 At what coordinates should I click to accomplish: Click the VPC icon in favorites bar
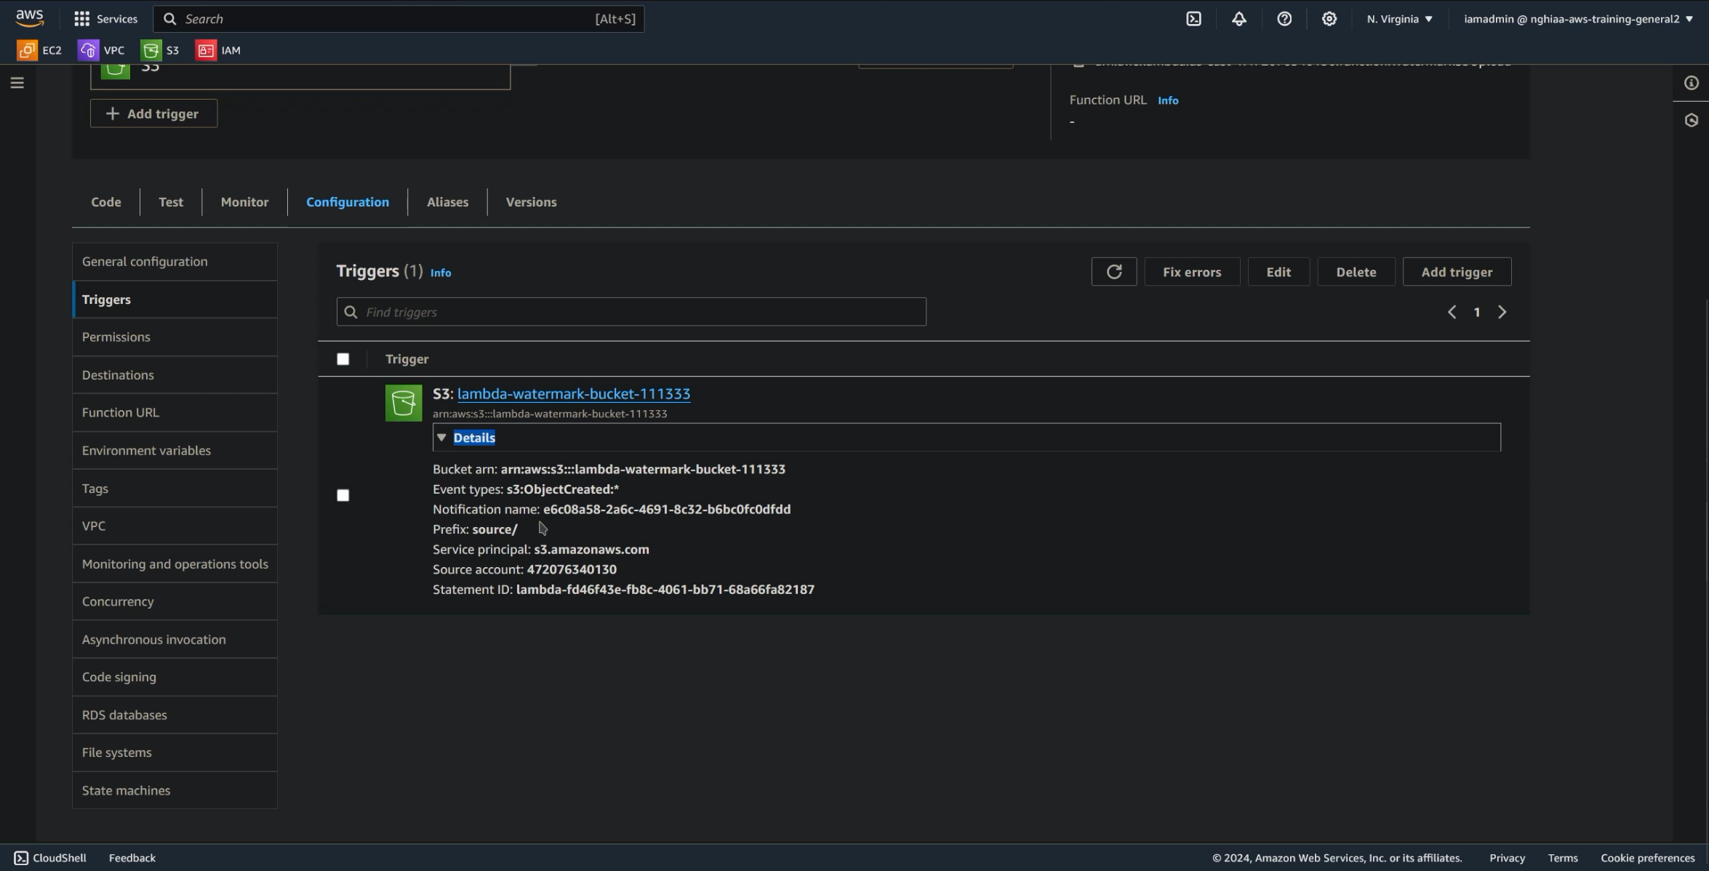(x=89, y=50)
